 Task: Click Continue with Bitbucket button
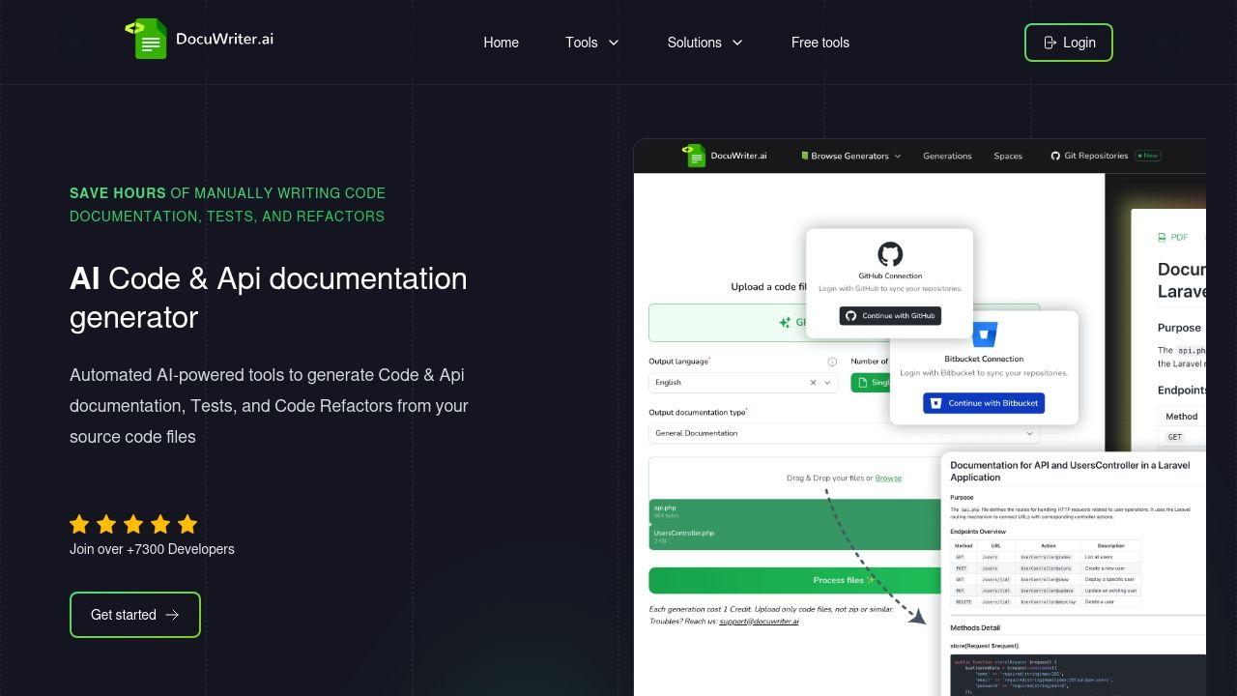[x=984, y=403]
